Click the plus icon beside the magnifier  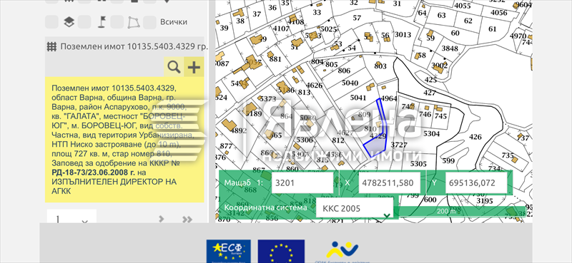194,67
